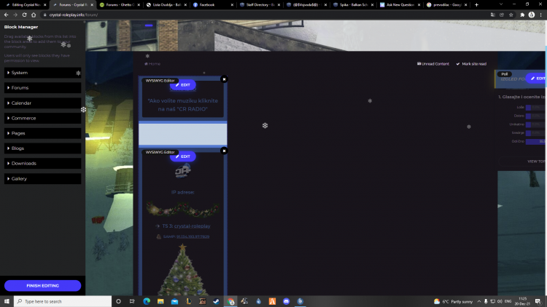The image size is (547, 307).
Task: Edit the CR RADIO WYSIWYG block
Action: [182, 85]
